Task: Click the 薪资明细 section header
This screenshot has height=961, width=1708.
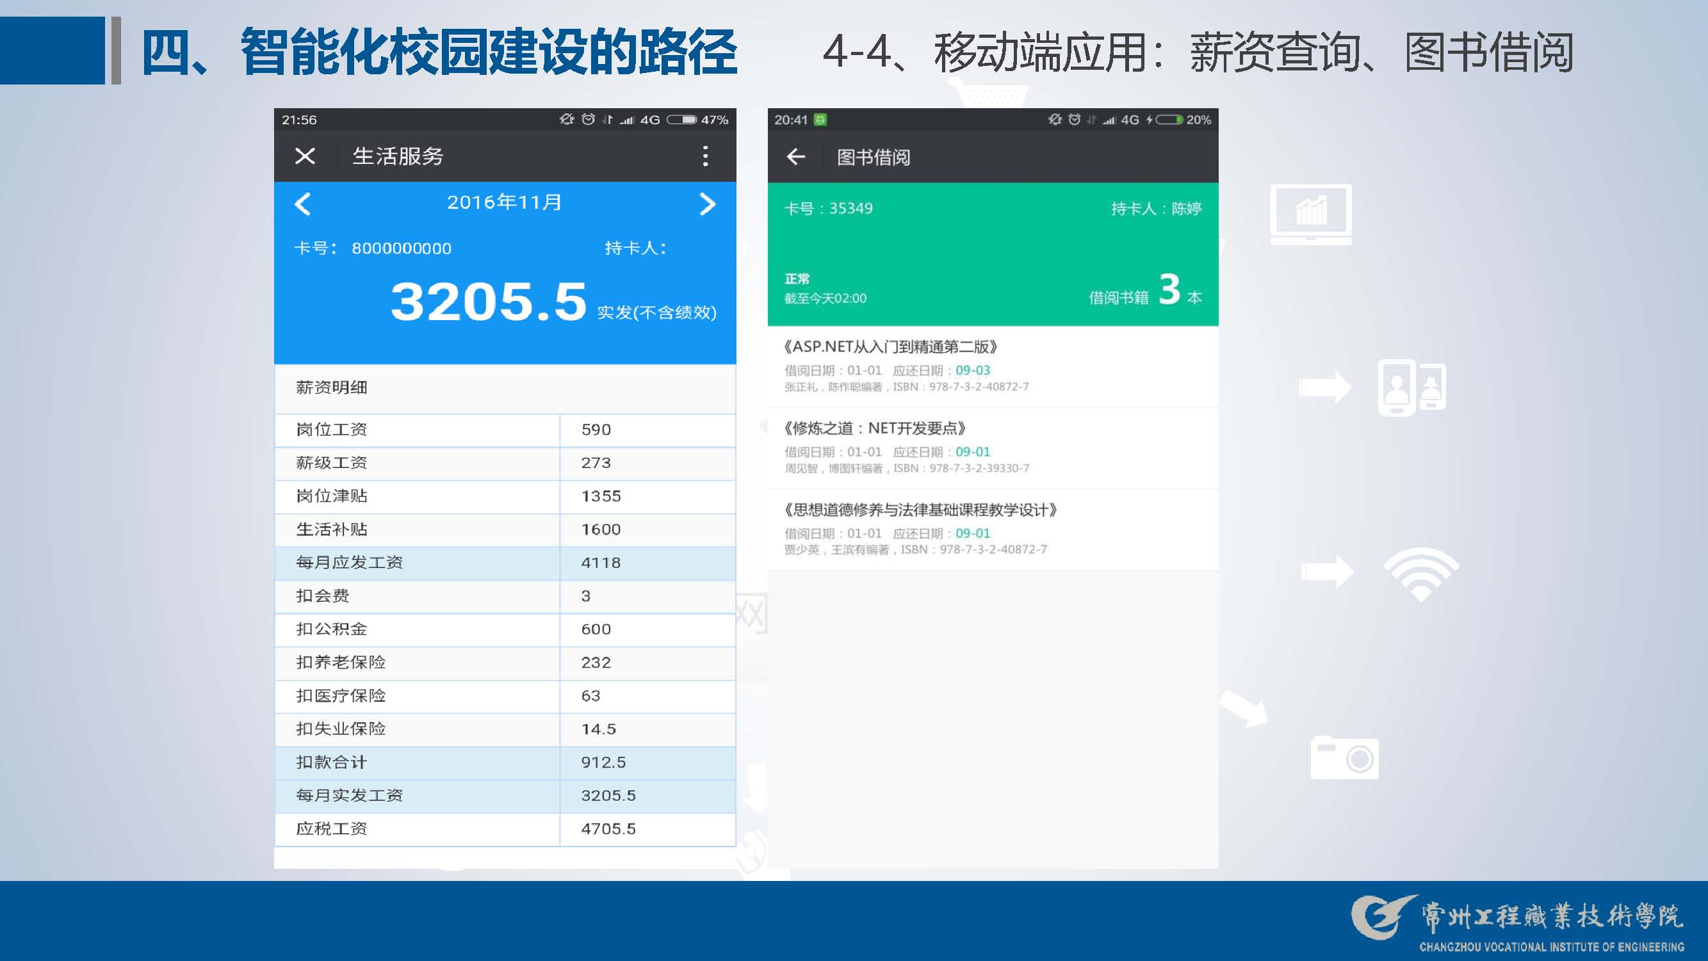Action: 332,388
